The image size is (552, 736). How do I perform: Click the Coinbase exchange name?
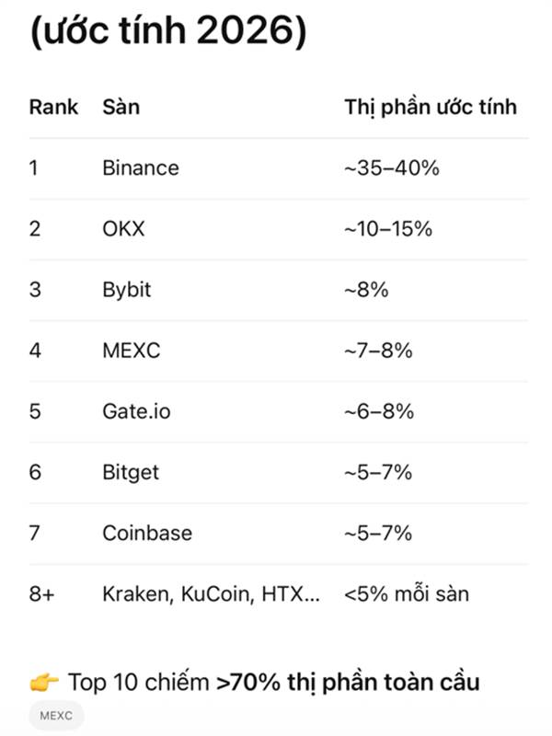tap(147, 533)
